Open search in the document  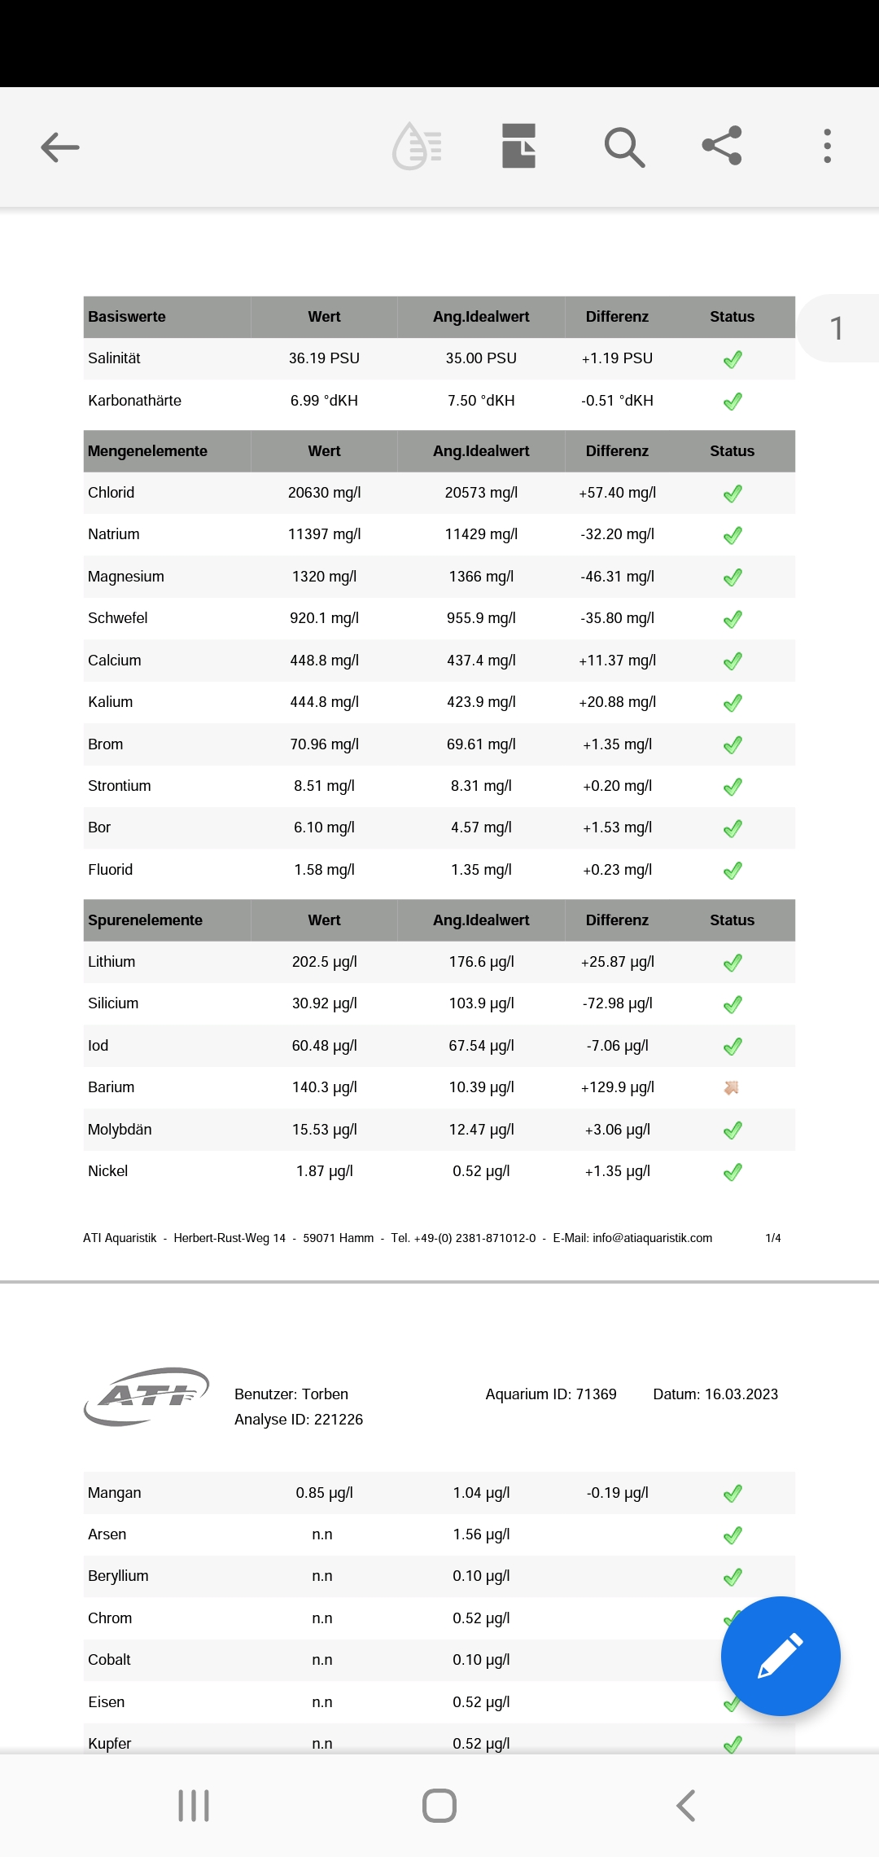tap(624, 147)
